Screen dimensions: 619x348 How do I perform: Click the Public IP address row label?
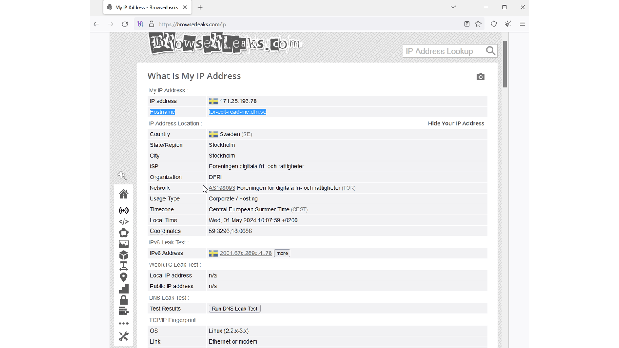point(171,286)
